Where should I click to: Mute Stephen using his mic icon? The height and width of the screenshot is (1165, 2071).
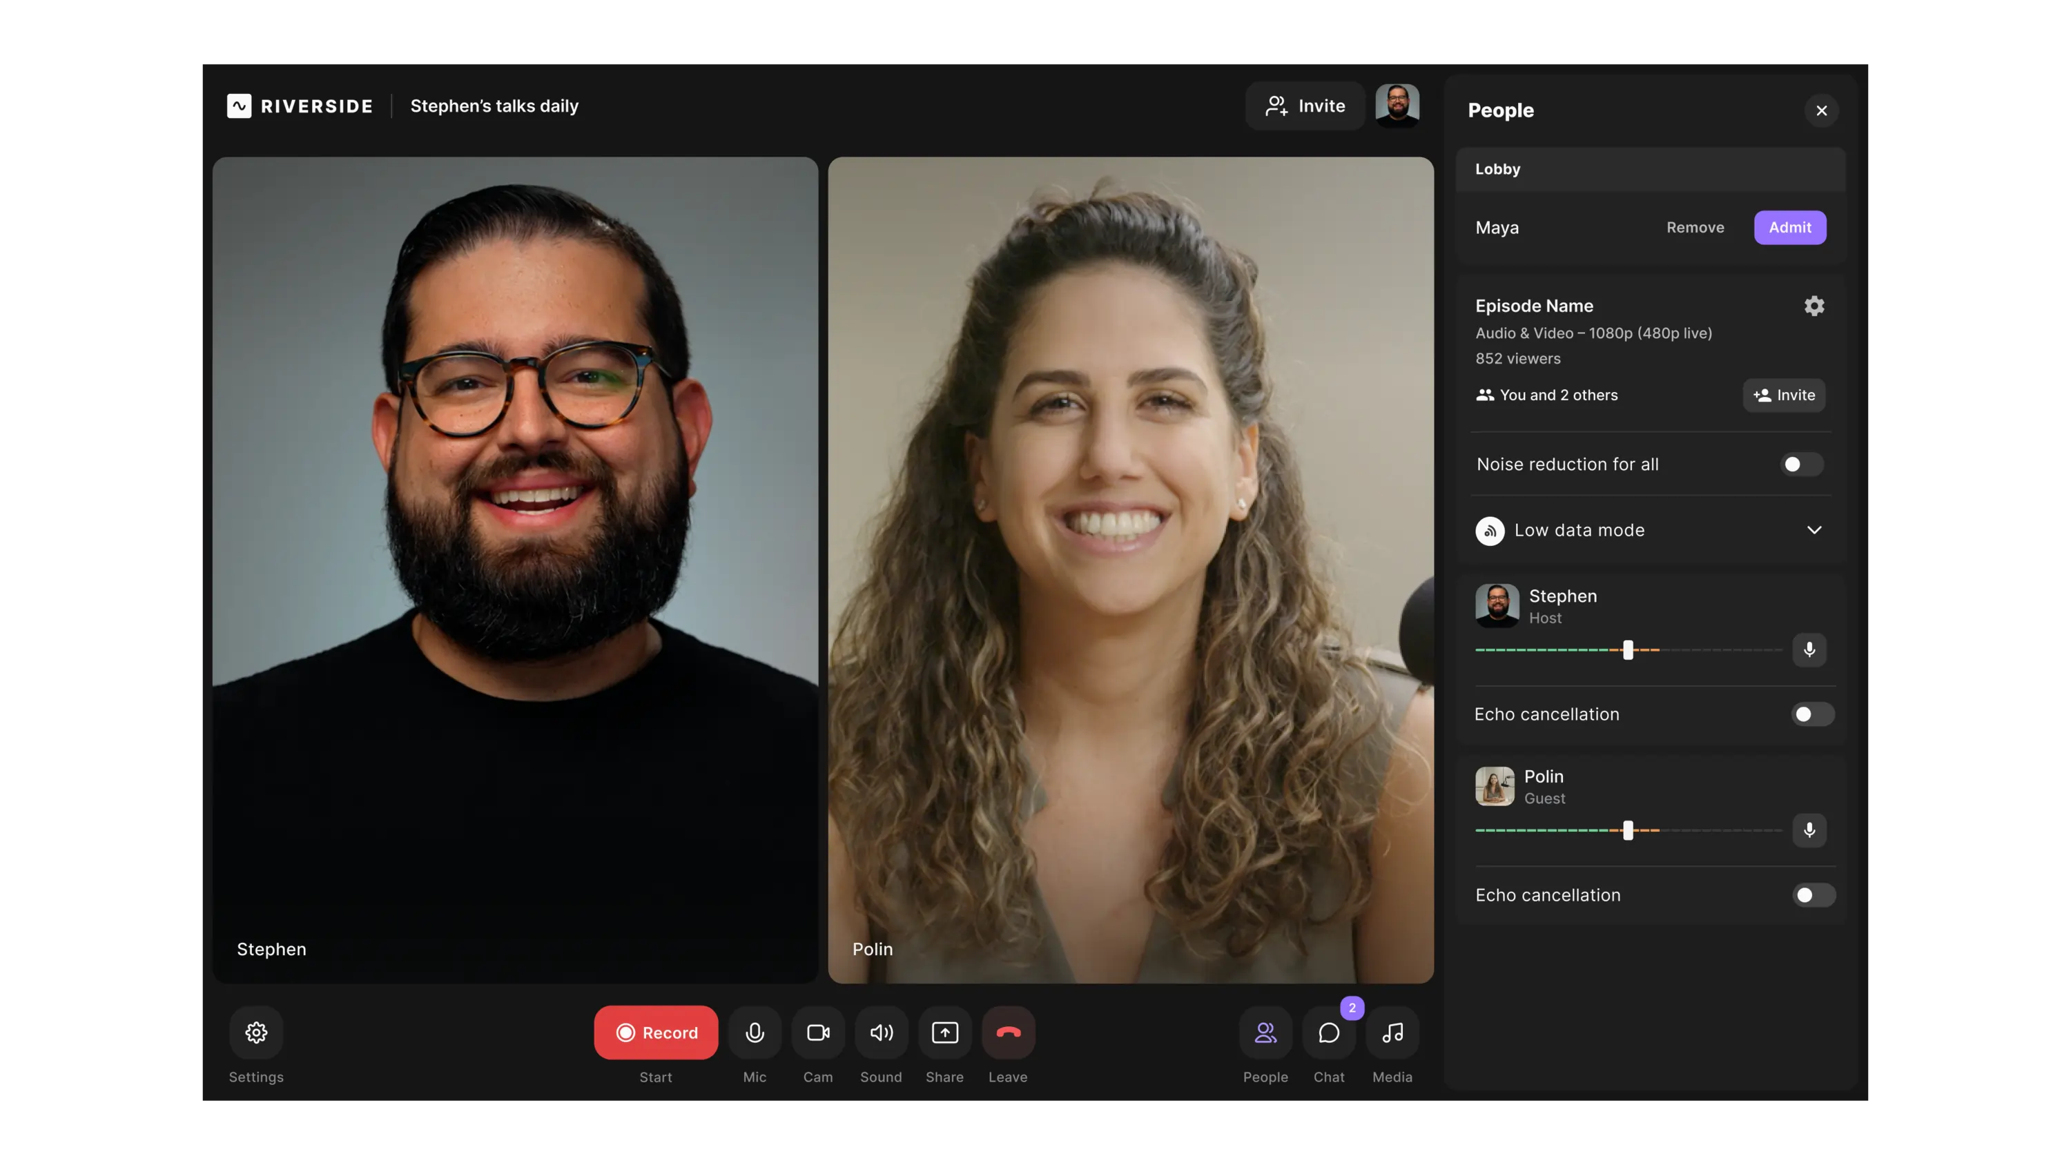(x=1809, y=650)
